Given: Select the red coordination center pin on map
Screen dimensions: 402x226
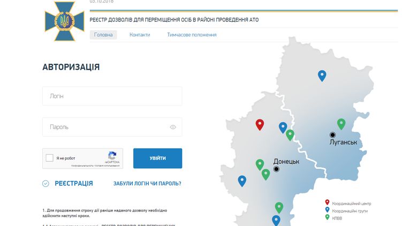Looking at the screenshot, I should (260, 124).
